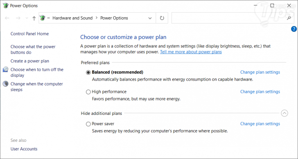Click the 'See also' label
This screenshot has height=159, width=298.
pyautogui.click(x=18, y=141)
